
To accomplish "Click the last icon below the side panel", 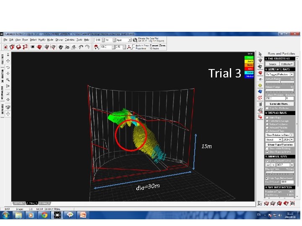I will click(x=292, y=203).
